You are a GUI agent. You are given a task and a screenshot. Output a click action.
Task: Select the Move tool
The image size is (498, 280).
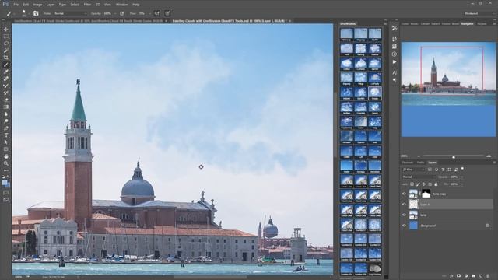(x=6, y=30)
